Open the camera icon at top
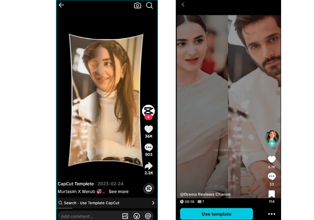Screen dimensions: 314x220 tap(137, 5)
